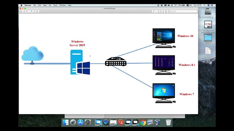The height and width of the screenshot is (131, 234).
Task: Click the Windows 7 label
Action: click(x=187, y=94)
